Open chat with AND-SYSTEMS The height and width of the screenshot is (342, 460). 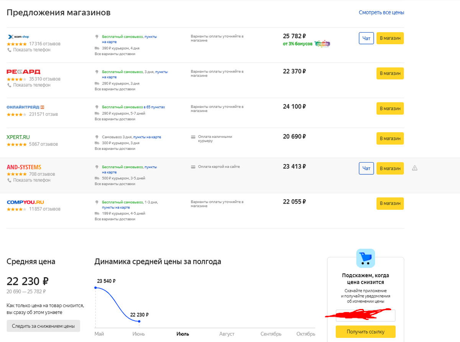366,168
